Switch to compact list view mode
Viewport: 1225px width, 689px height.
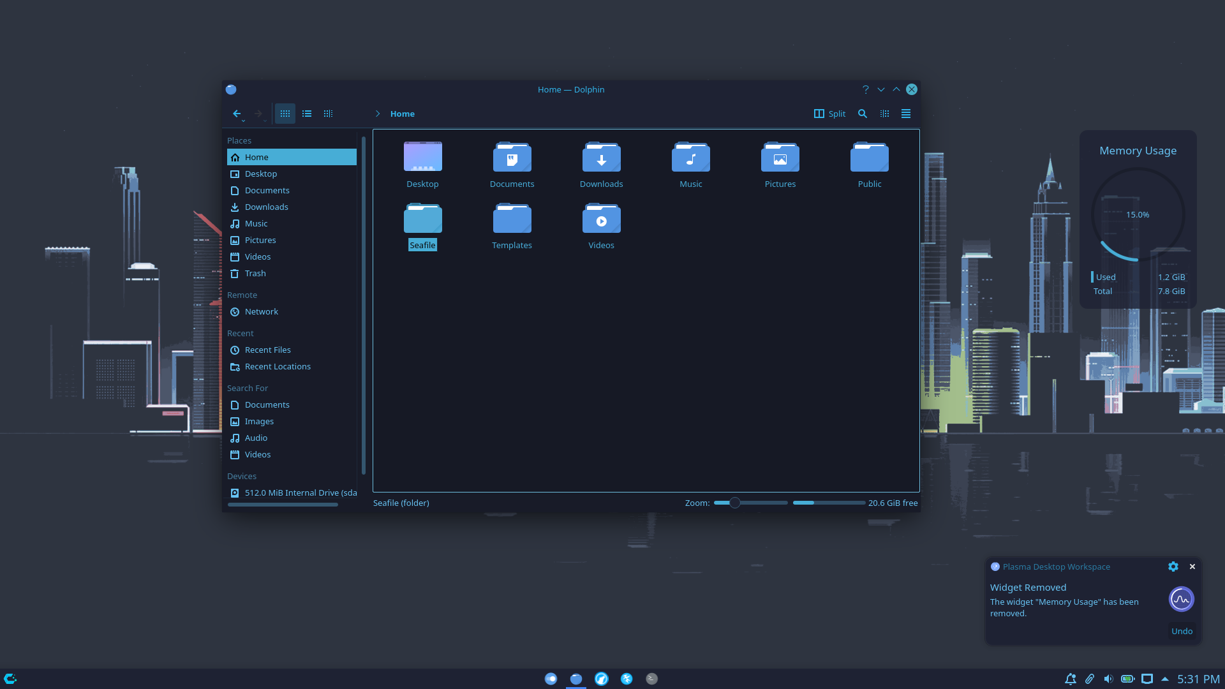point(307,114)
